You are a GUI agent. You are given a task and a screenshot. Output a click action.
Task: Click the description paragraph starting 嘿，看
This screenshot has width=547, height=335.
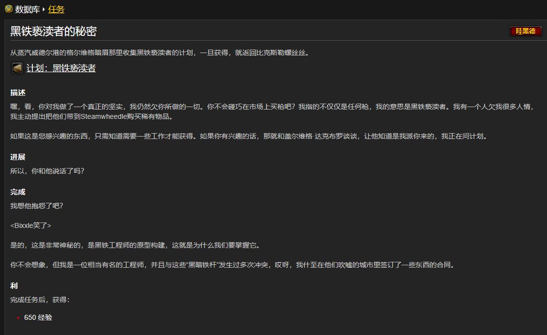tap(272, 112)
